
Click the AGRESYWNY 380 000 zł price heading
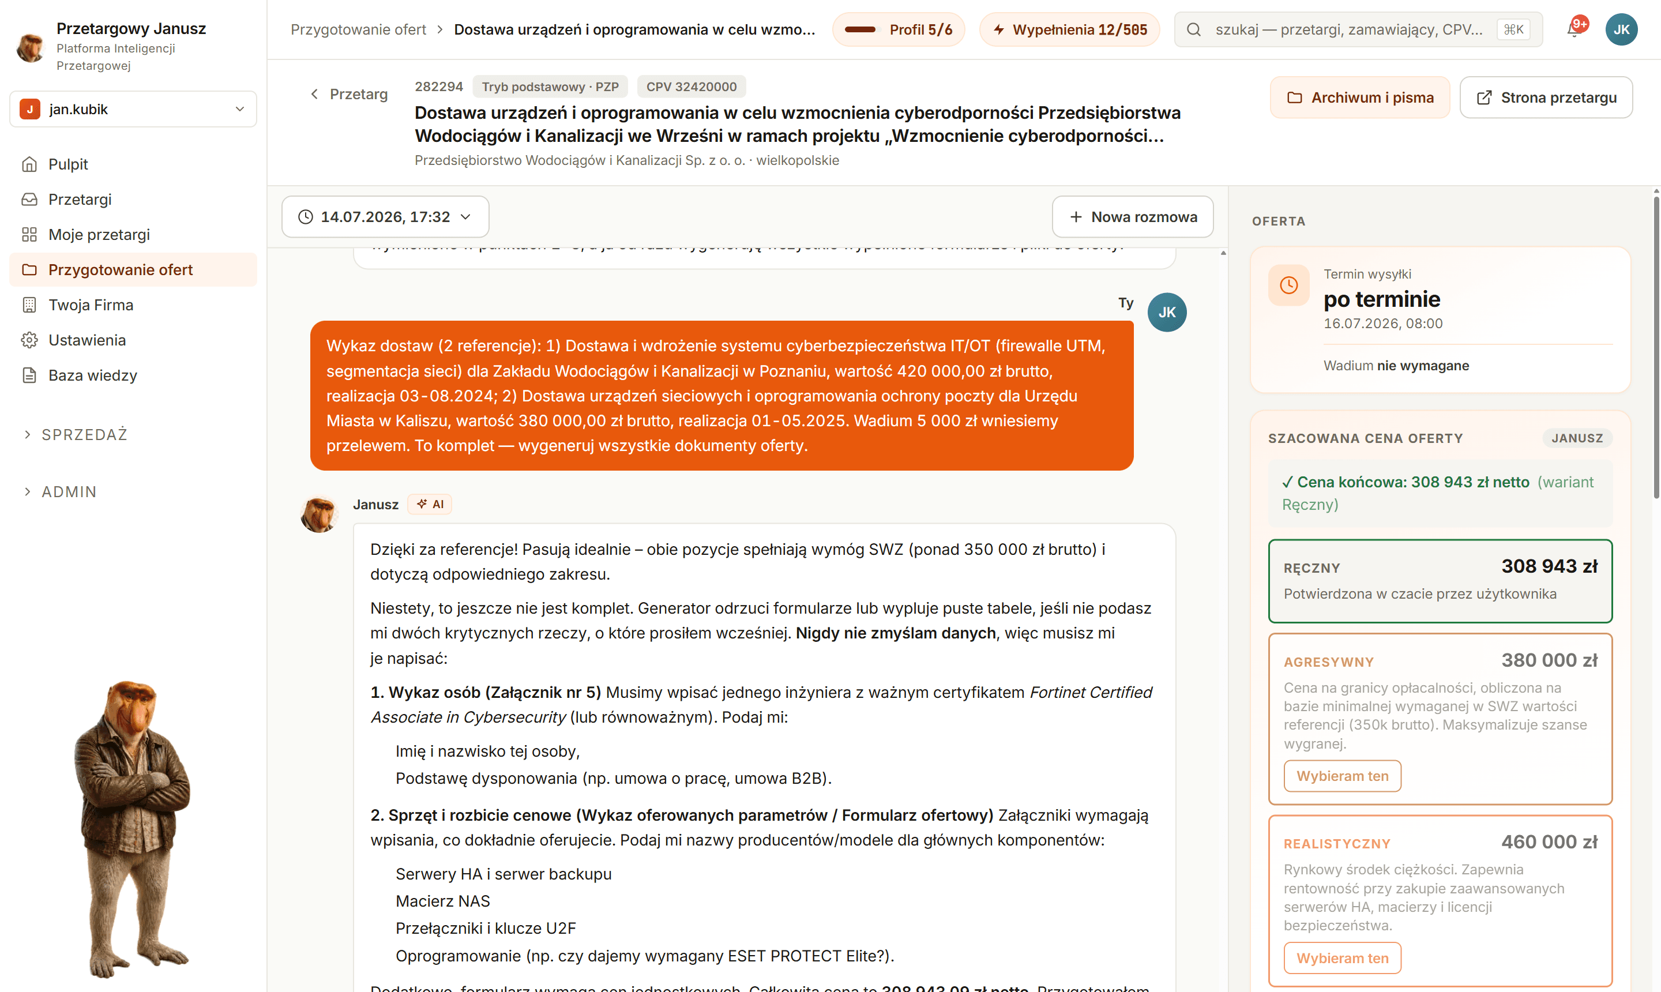click(1441, 661)
